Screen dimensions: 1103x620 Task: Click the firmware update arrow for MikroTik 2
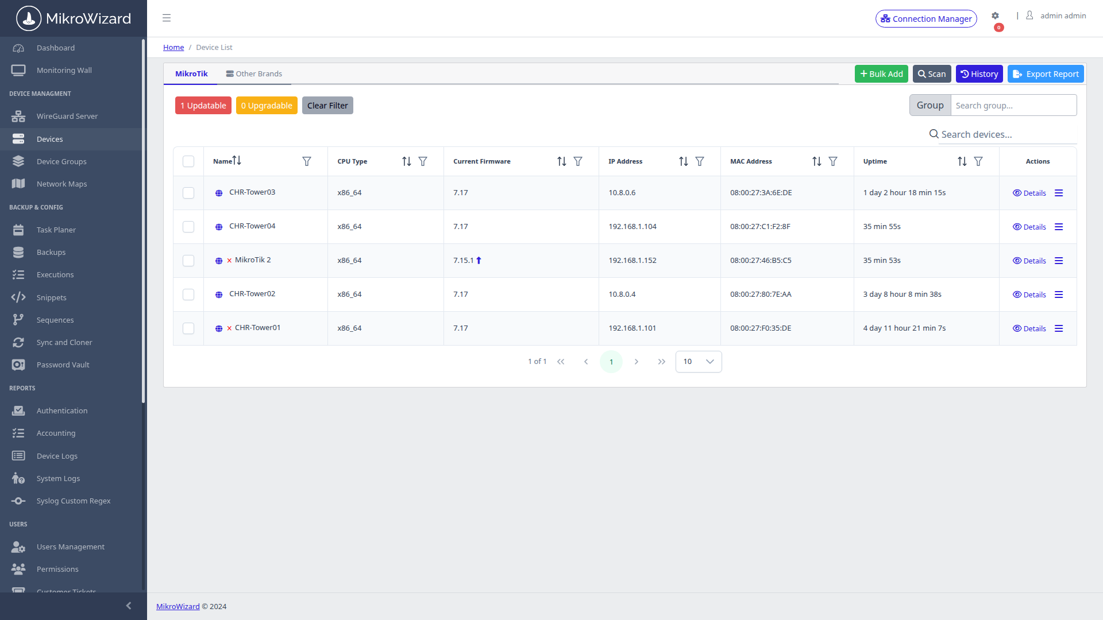click(479, 260)
